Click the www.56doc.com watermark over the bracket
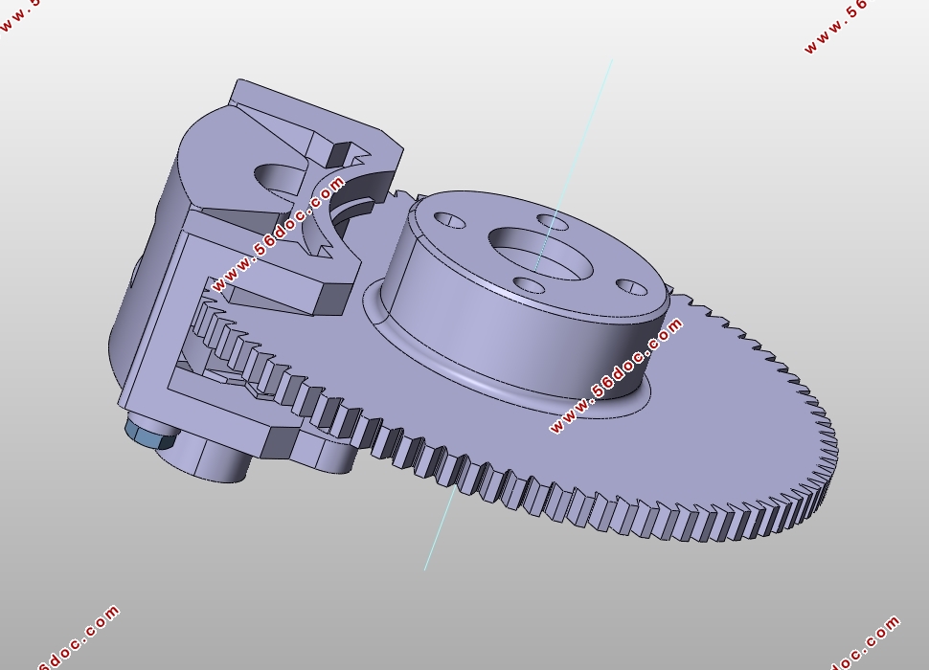This screenshot has width=929, height=670. tap(278, 233)
